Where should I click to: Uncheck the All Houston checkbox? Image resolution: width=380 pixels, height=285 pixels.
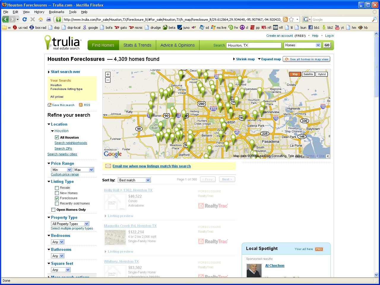coord(57,137)
